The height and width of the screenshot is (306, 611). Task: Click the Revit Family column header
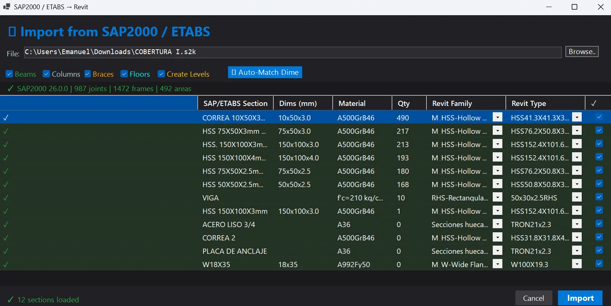[466, 103]
